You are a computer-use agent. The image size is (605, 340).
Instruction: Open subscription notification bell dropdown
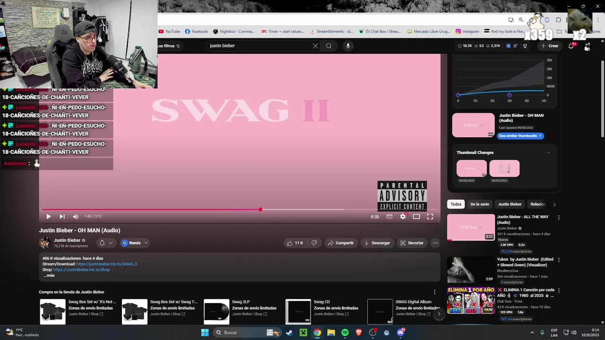106,243
